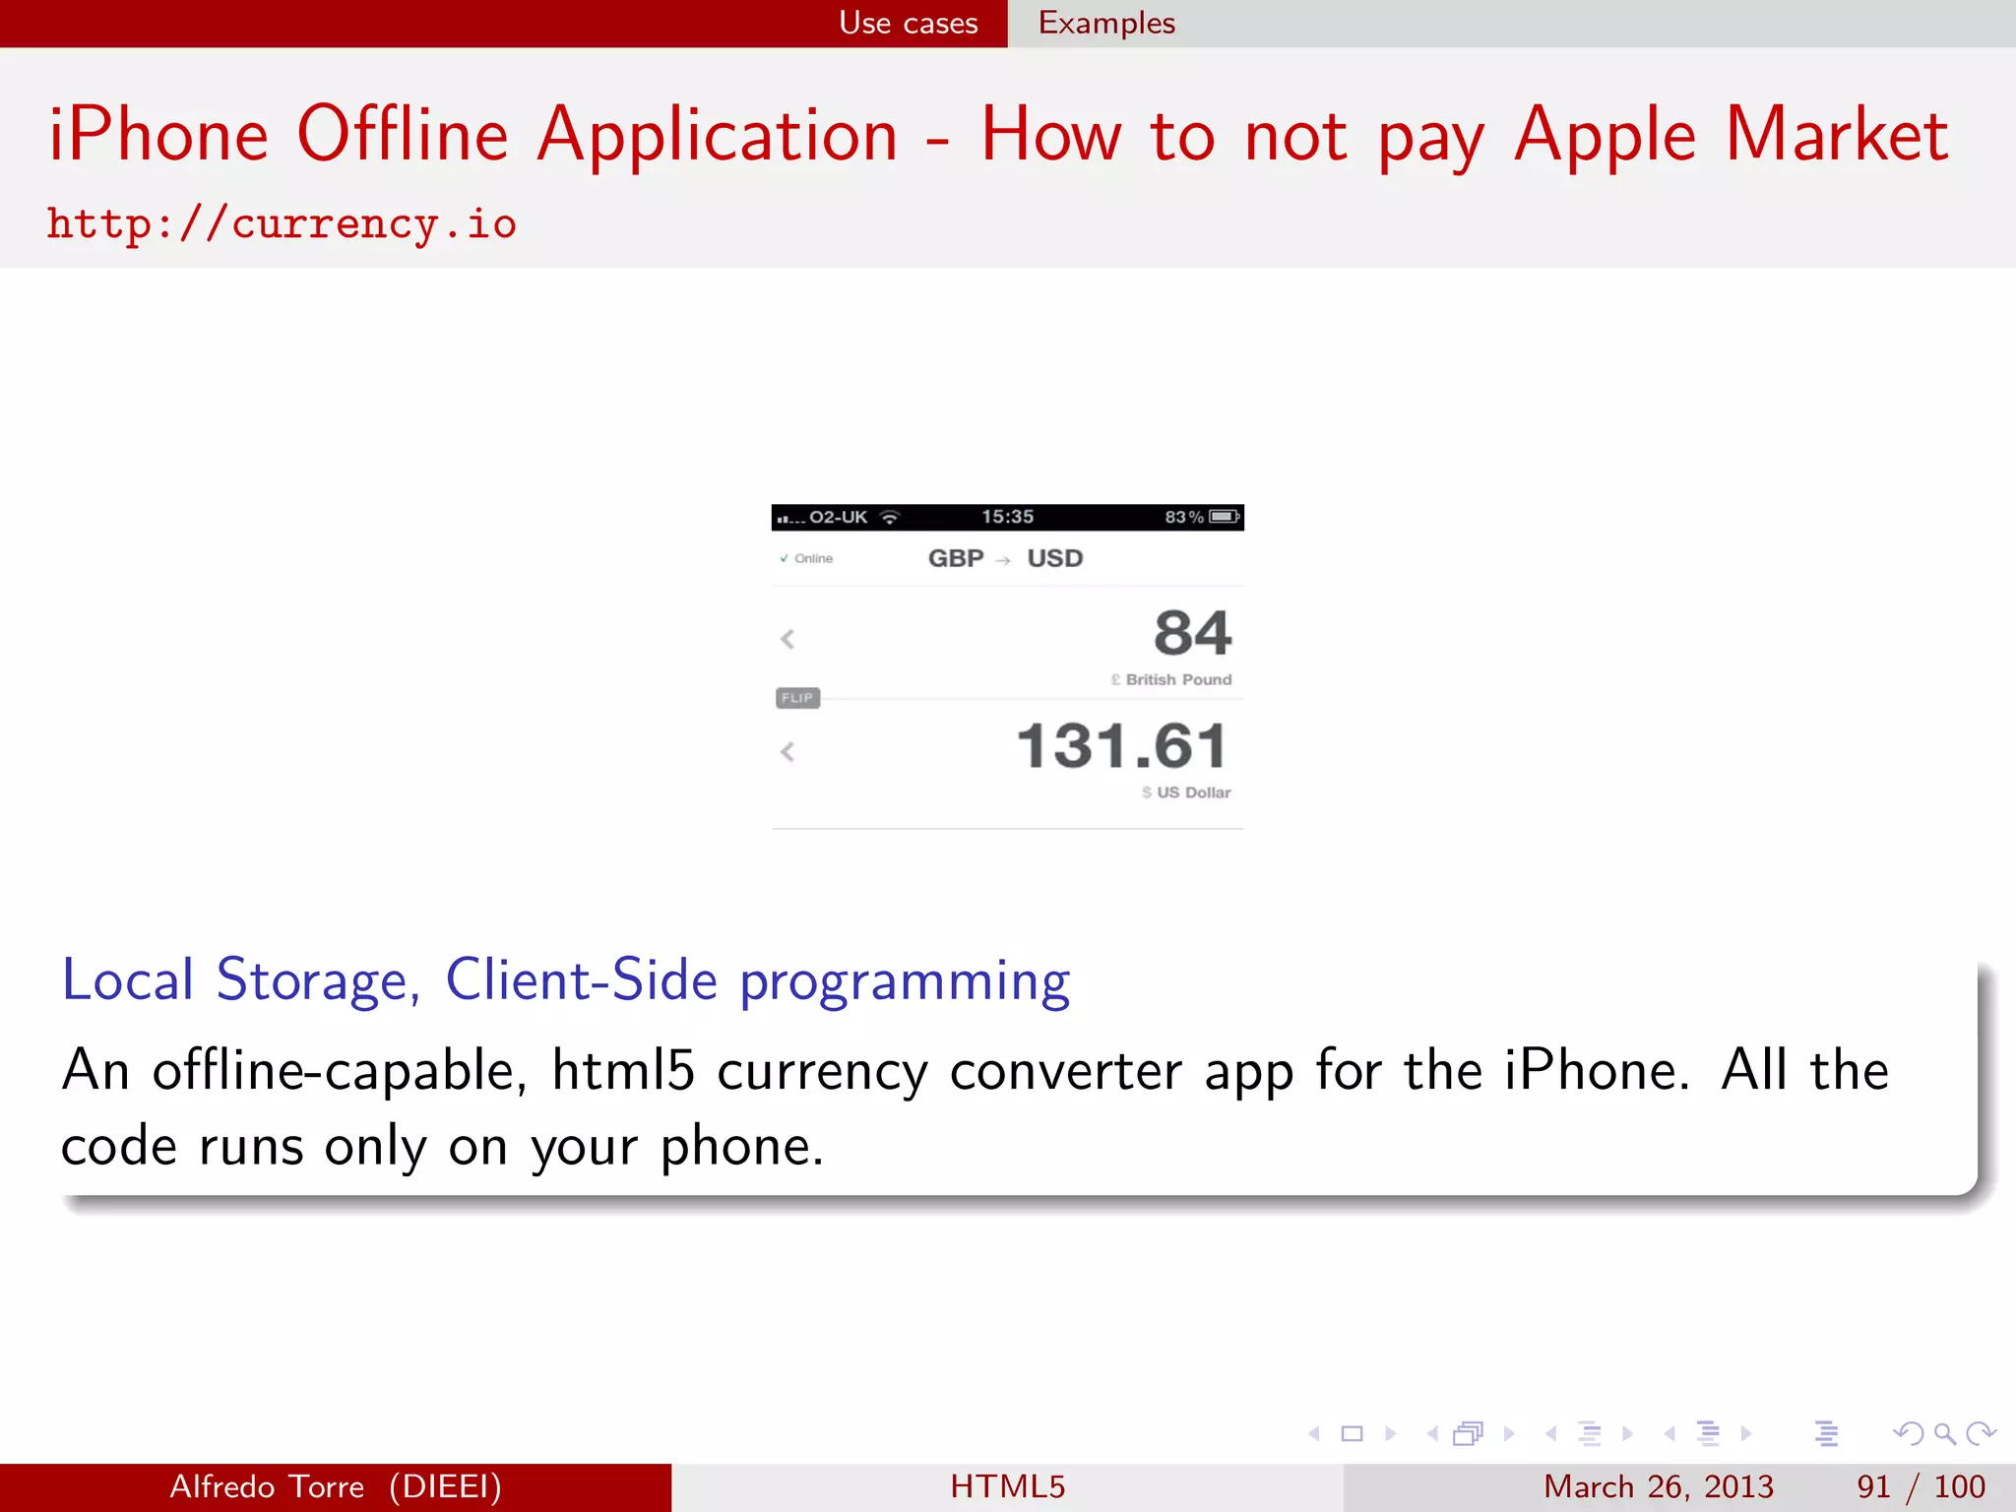Click the presentation outline icon

click(1826, 1433)
